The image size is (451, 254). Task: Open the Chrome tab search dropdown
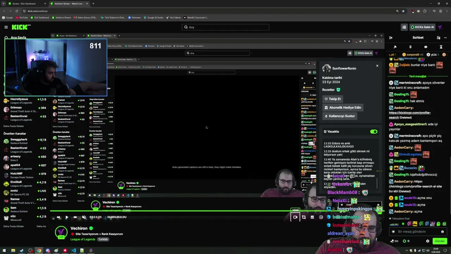point(4,4)
